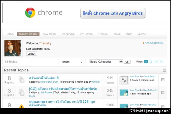
Task: Click the install Chrome Angry Birds button
Action: coord(113,13)
